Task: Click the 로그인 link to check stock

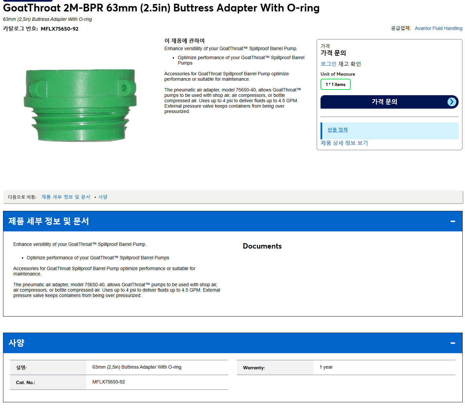Action: tap(328, 64)
